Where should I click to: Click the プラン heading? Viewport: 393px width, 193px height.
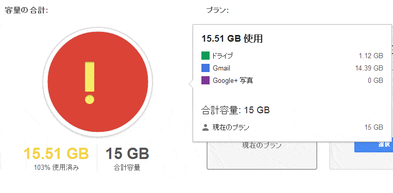(x=217, y=10)
